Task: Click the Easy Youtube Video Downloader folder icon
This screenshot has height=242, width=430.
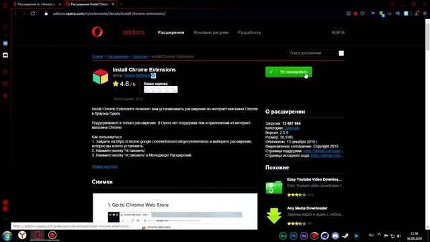Action: click(273, 187)
